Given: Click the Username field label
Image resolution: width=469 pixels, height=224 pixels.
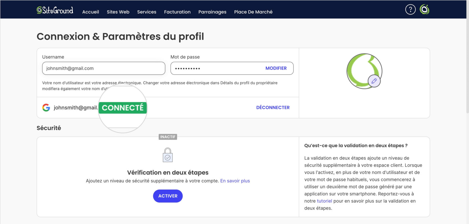Looking at the screenshot, I should point(53,57).
